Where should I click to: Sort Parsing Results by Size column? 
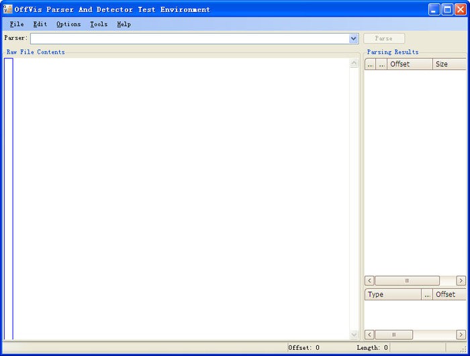pyautogui.click(x=450, y=64)
